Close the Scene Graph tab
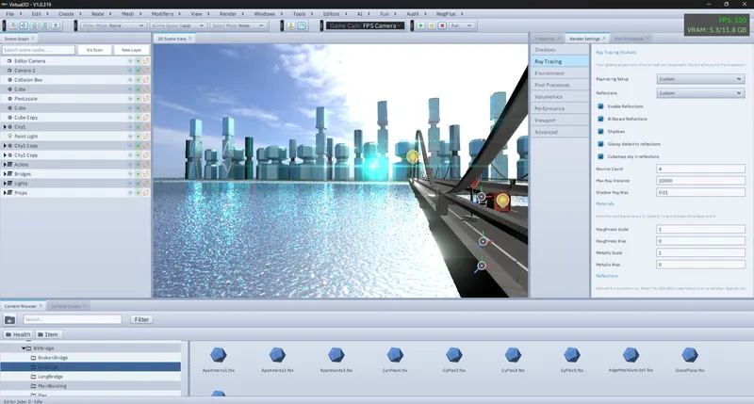This screenshot has width=754, height=404. (33, 38)
